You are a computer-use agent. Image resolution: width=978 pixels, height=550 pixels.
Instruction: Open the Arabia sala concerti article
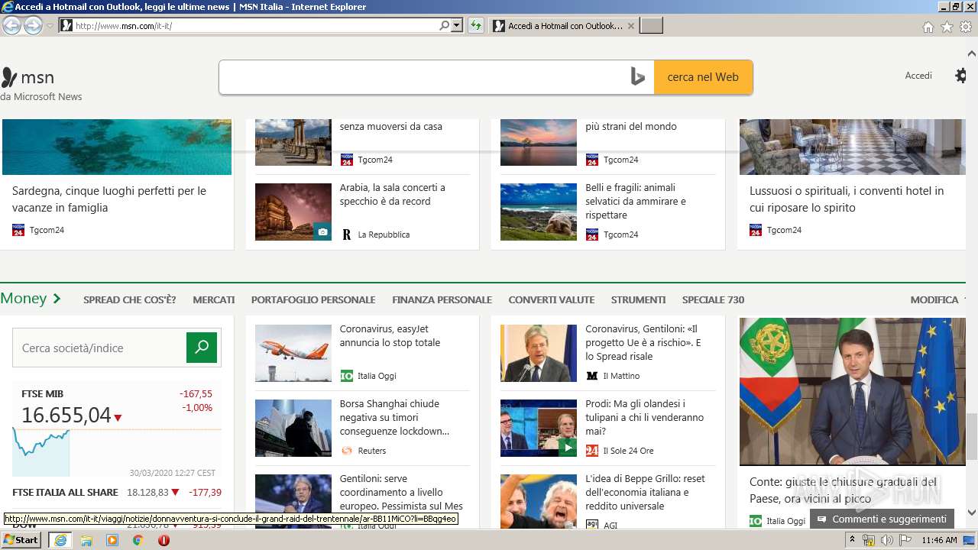[x=393, y=194]
